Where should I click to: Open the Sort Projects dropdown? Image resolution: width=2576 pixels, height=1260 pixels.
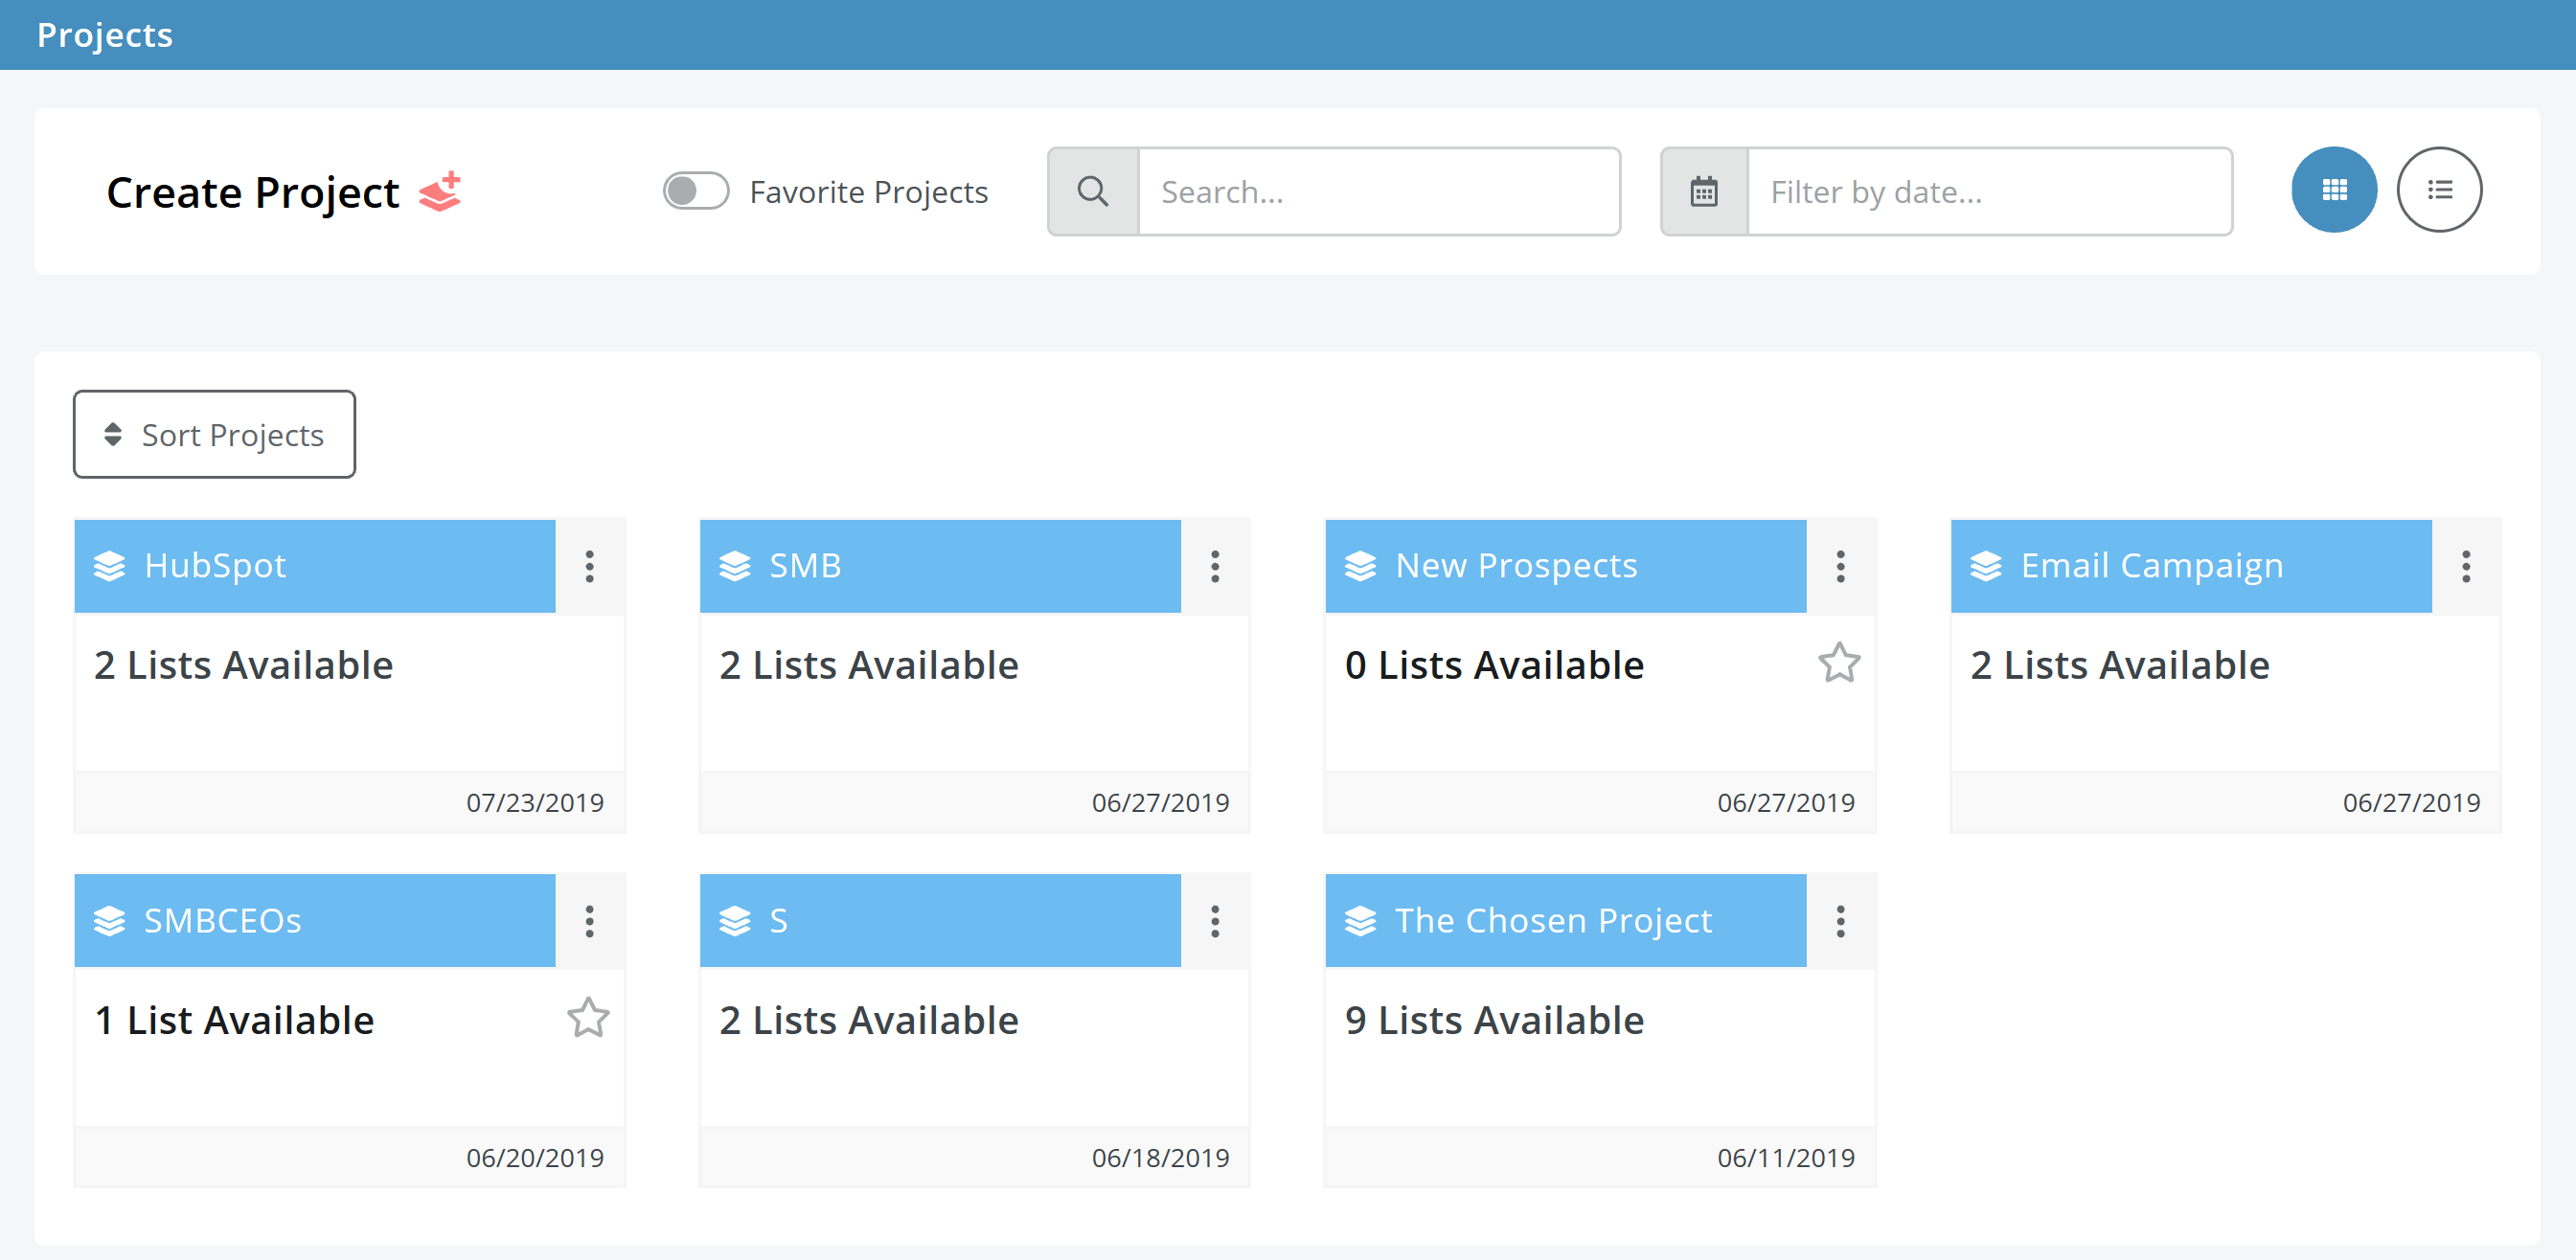(214, 435)
